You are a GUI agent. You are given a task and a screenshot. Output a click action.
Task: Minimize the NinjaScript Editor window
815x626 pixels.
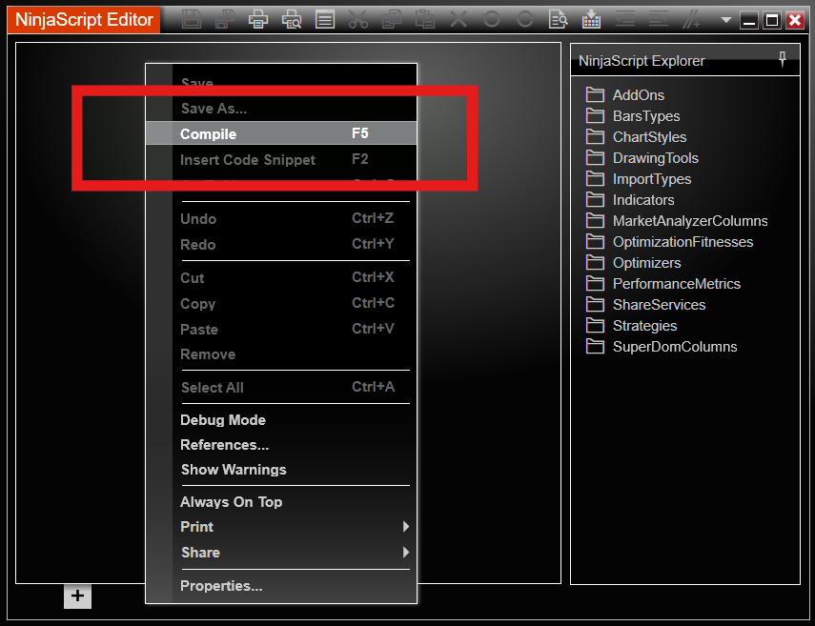[x=749, y=20]
